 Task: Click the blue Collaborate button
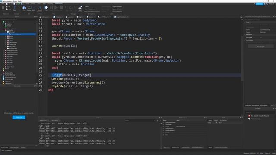click(x=259, y=4)
